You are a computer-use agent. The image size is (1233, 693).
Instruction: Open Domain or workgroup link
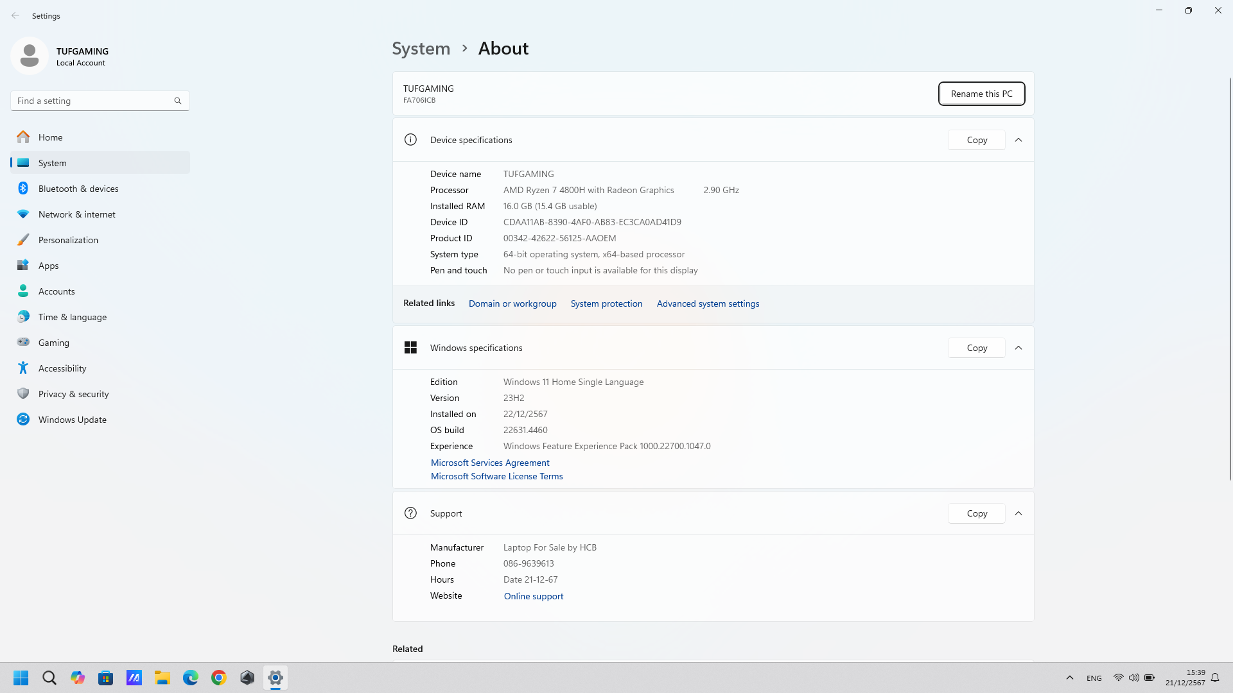[512, 304]
